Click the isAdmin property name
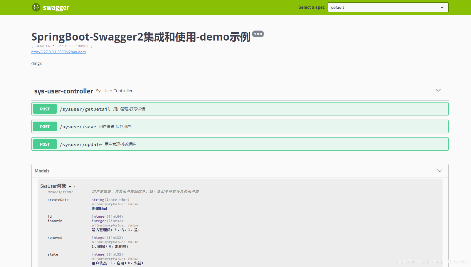This screenshot has width=471, height=267. tap(55, 221)
